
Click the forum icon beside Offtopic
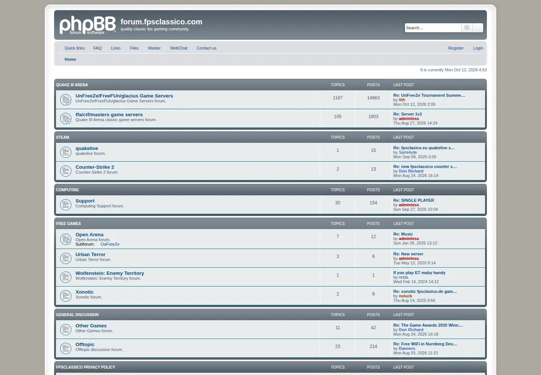(x=66, y=348)
